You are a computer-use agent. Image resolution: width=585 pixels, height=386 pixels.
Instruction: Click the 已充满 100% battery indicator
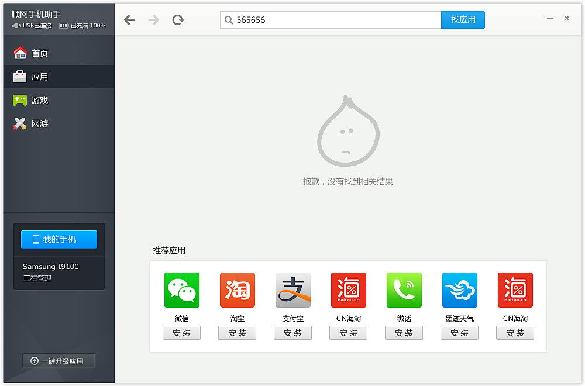[x=75, y=25]
